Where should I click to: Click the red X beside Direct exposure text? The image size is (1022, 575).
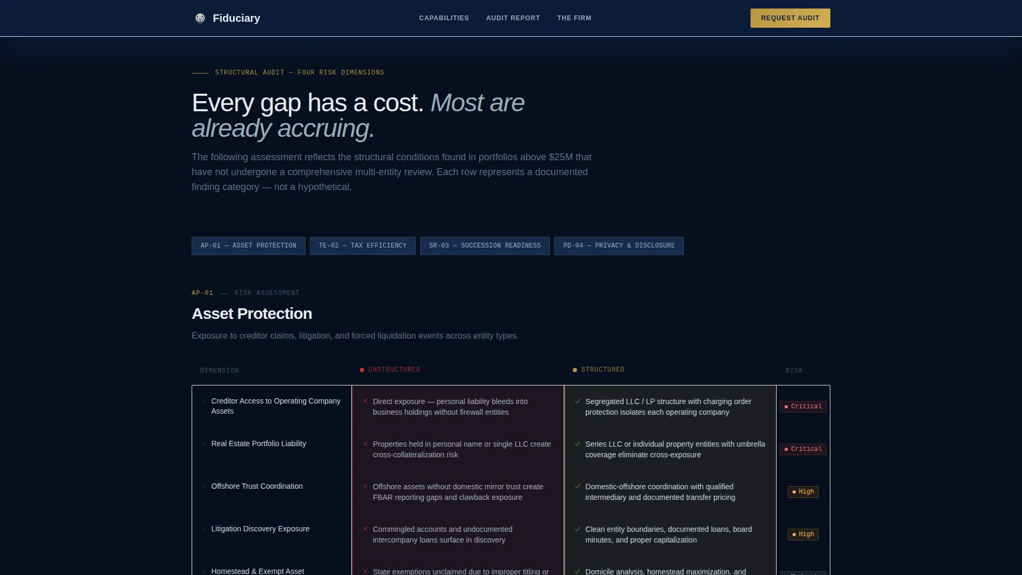click(x=365, y=401)
